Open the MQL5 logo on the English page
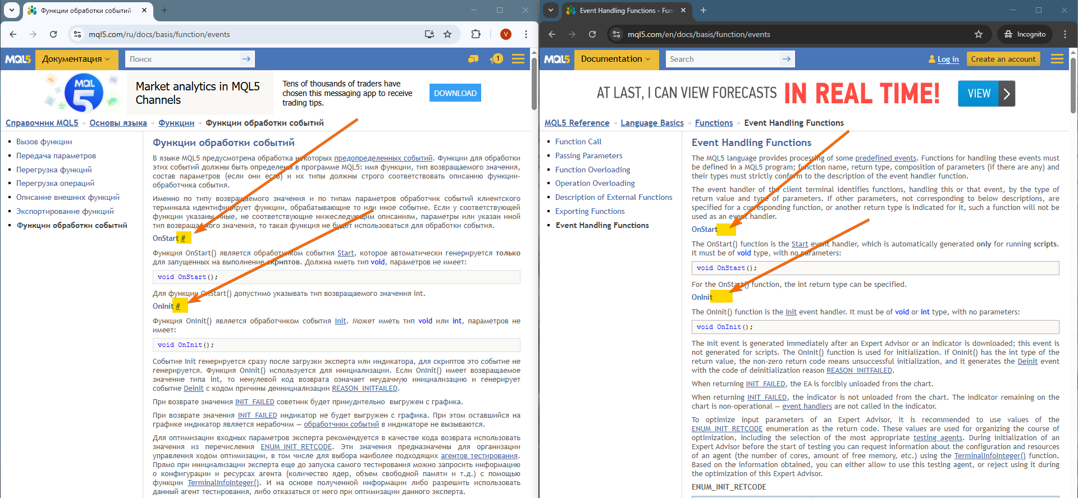 557,59
